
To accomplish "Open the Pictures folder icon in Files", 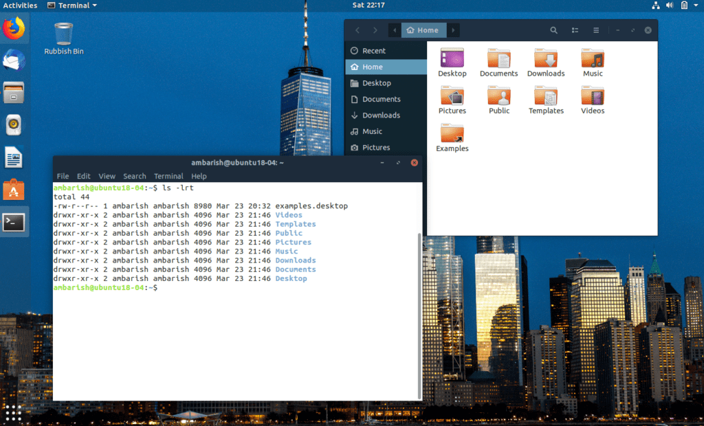I will point(452,100).
